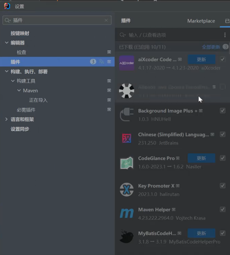The image size is (230, 255).
Task: Collapse the Maven tree node
Action: [19, 90]
